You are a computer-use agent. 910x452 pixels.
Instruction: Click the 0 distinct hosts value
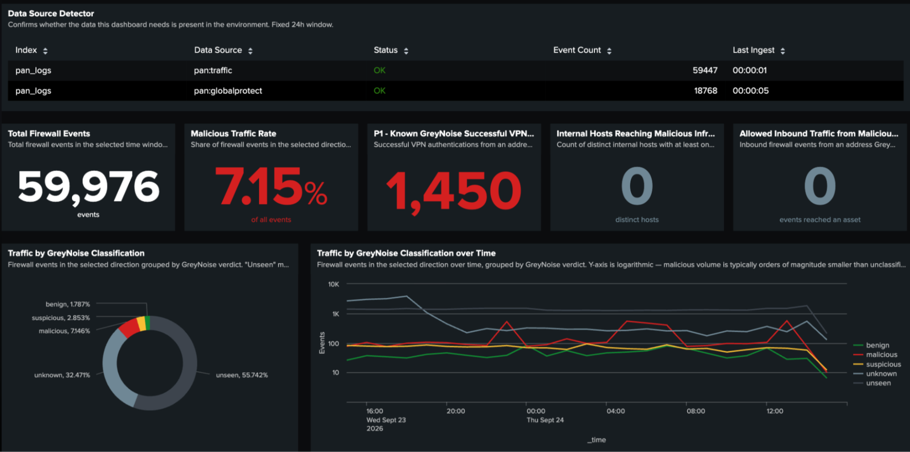point(637,186)
